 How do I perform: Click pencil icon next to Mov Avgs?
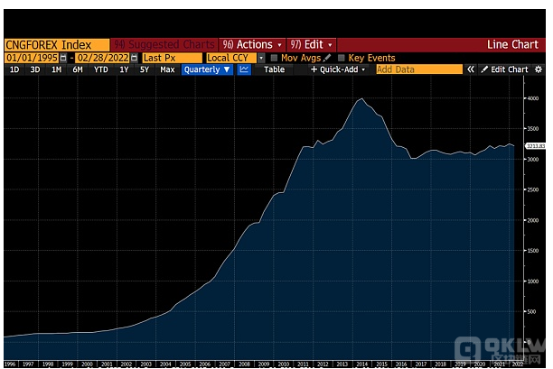click(327, 58)
